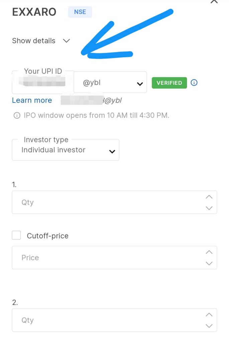Decrease quantity with down arrow in bid 1
This screenshot has width=229, height=342.
click(209, 208)
